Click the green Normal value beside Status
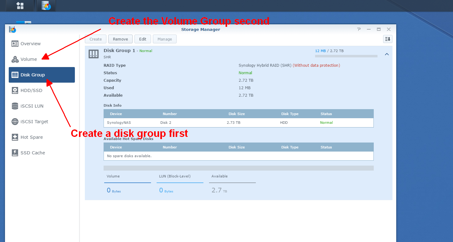Image resolution: width=453 pixels, height=242 pixels. point(245,73)
